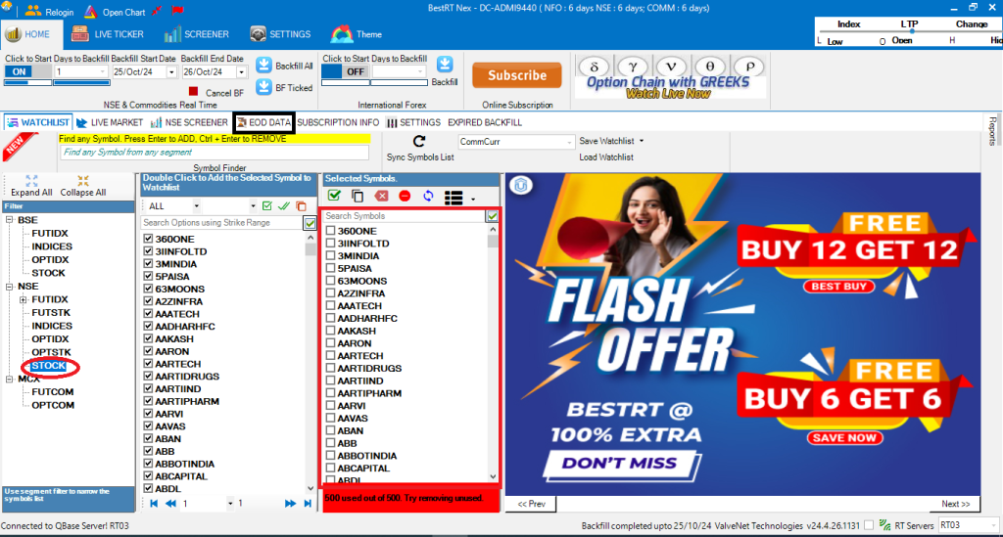This screenshot has width=1003, height=537.
Task: Select NSE STOCK in filter tree
Action: pos(49,366)
